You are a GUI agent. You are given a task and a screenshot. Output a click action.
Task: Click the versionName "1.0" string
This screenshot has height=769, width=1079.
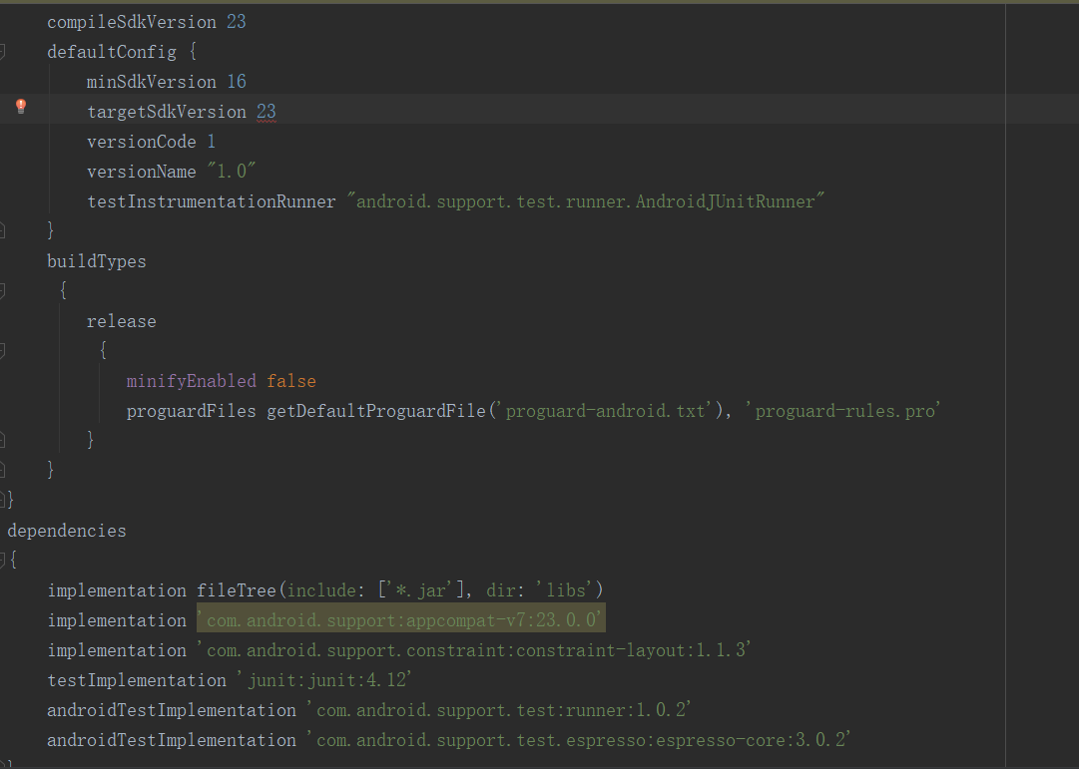[x=230, y=171]
